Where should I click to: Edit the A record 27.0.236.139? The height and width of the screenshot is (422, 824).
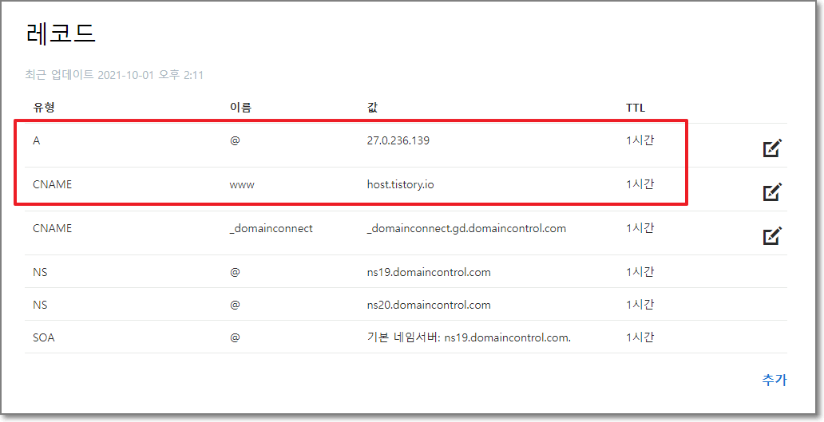tap(772, 148)
